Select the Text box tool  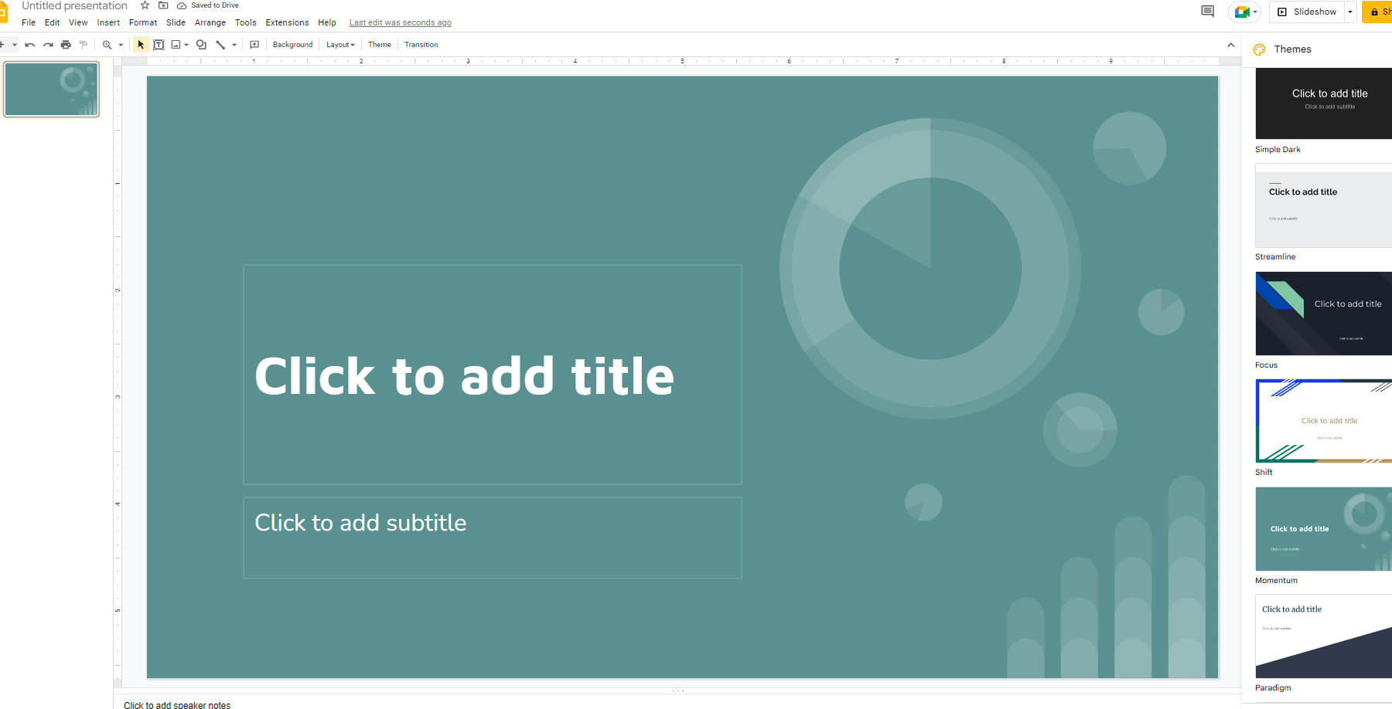tap(159, 45)
